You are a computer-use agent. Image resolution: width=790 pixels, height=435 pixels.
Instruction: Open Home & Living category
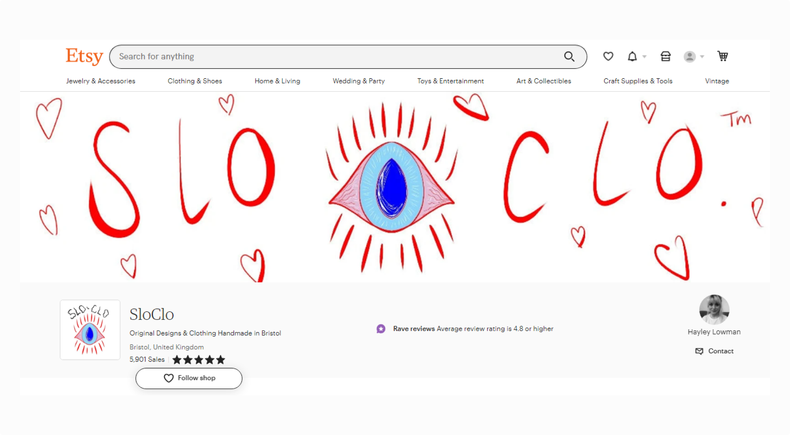277,81
